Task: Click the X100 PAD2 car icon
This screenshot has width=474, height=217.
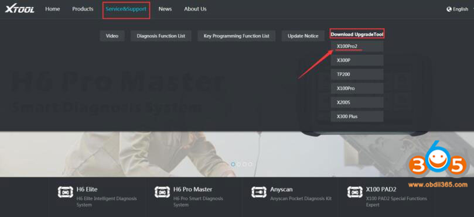Action: pyautogui.click(x=355, y=192)
